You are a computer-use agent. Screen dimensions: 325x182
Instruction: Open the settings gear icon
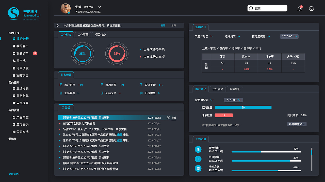click(311, 8)
